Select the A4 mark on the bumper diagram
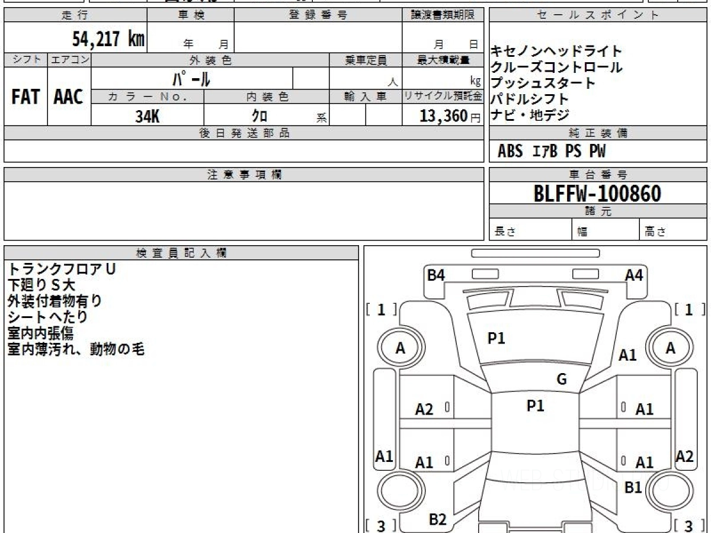 click(x=634, y=275)
